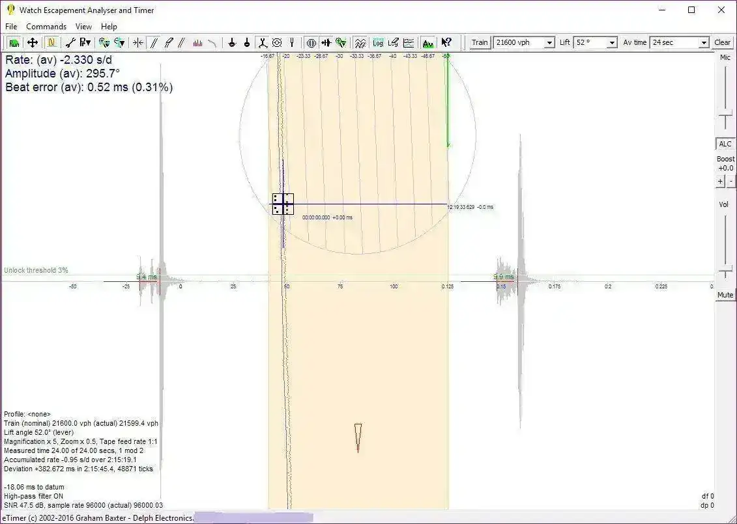The width and height of the screenshot is (737, 524).
Task: Click the context help arrow icon
Action: coord(446,42)
